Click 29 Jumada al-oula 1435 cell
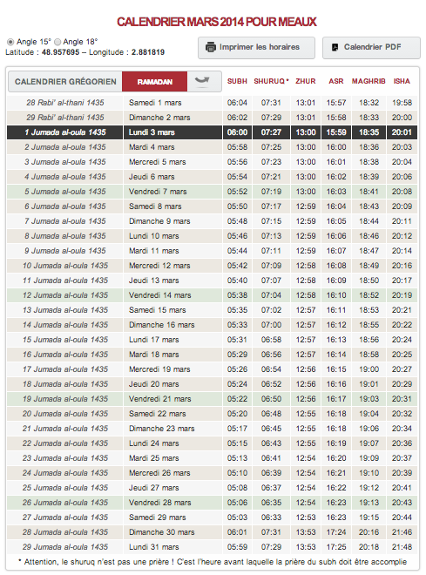 pyautogui.click(x=64, y=547)
